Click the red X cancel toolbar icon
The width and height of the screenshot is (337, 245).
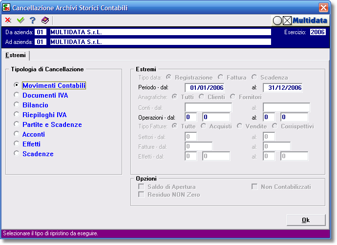(8, 20)
